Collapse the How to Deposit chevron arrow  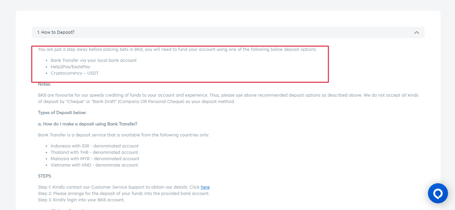[416, 32]
